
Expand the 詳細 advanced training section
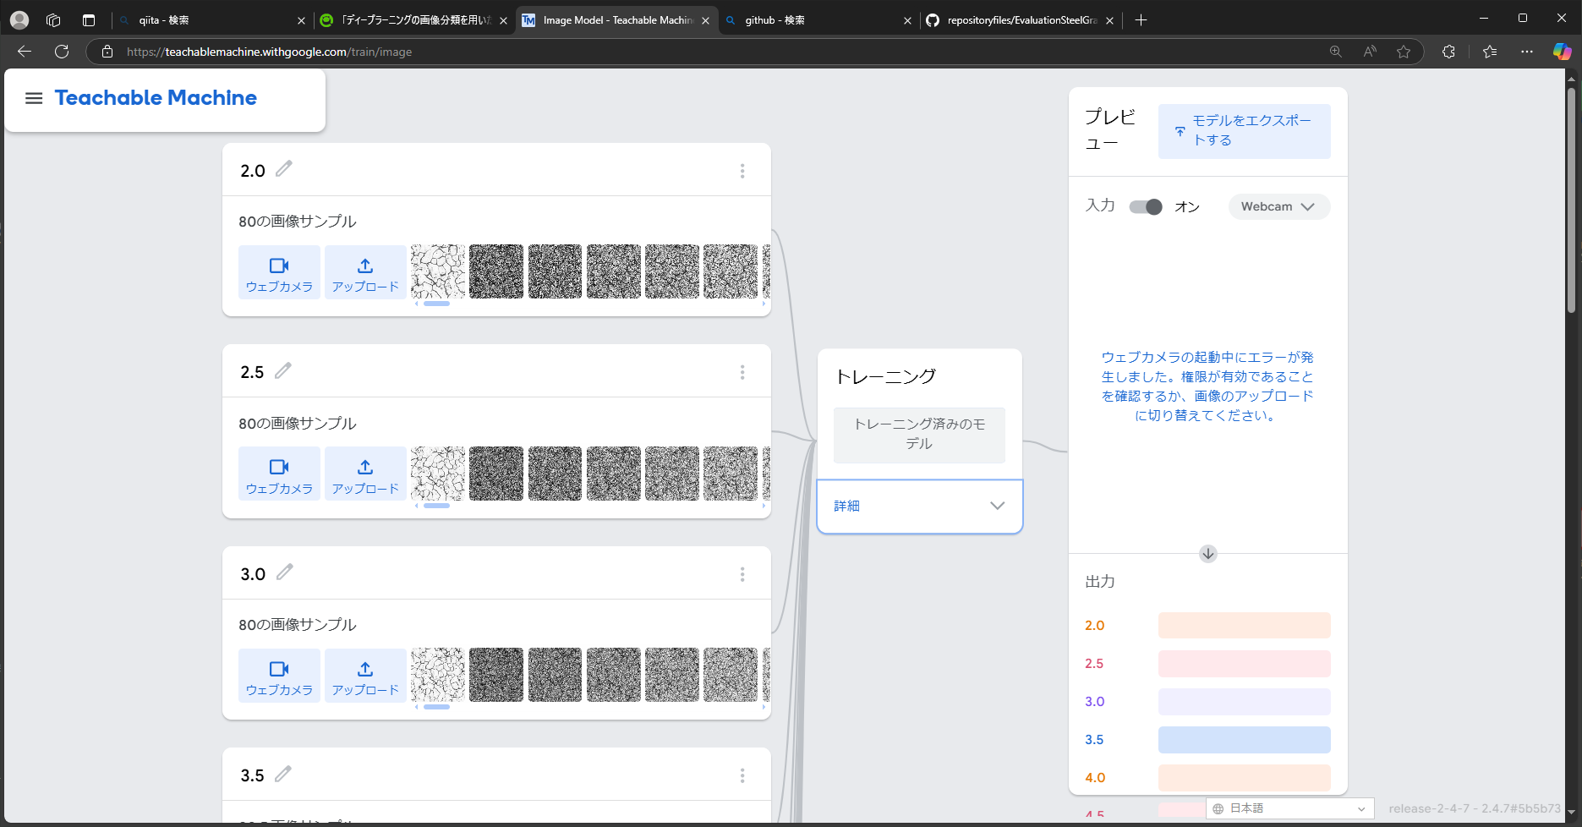click(x=919, y=506)
